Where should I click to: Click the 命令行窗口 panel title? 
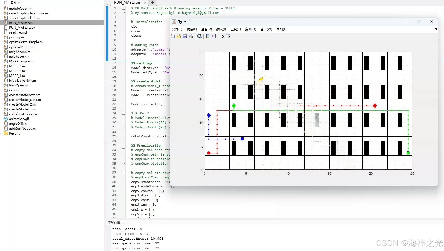click(115, 222)
